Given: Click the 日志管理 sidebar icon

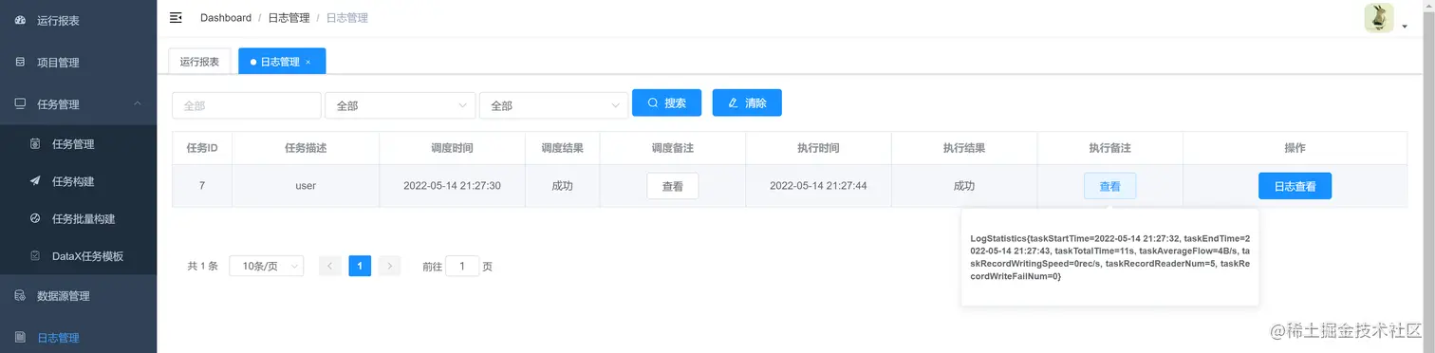Looking at the screenshot, I should [x=20, y=338].
